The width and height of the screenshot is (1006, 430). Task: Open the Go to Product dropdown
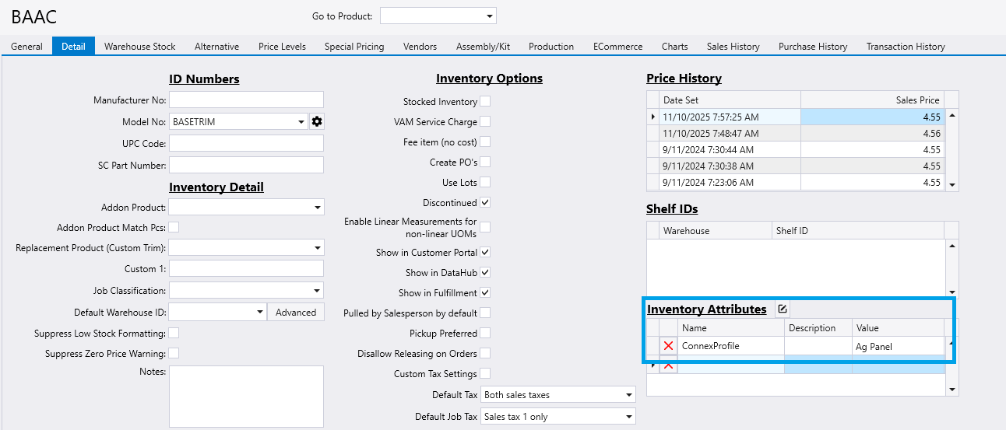pos(489,16)
